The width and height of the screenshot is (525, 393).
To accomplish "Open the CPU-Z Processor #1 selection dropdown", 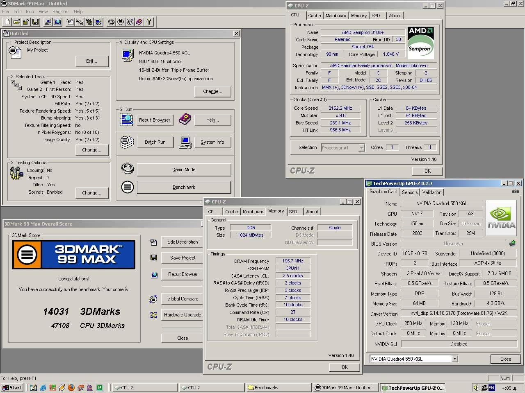I will pyautogui.click(x=361, y=148).
